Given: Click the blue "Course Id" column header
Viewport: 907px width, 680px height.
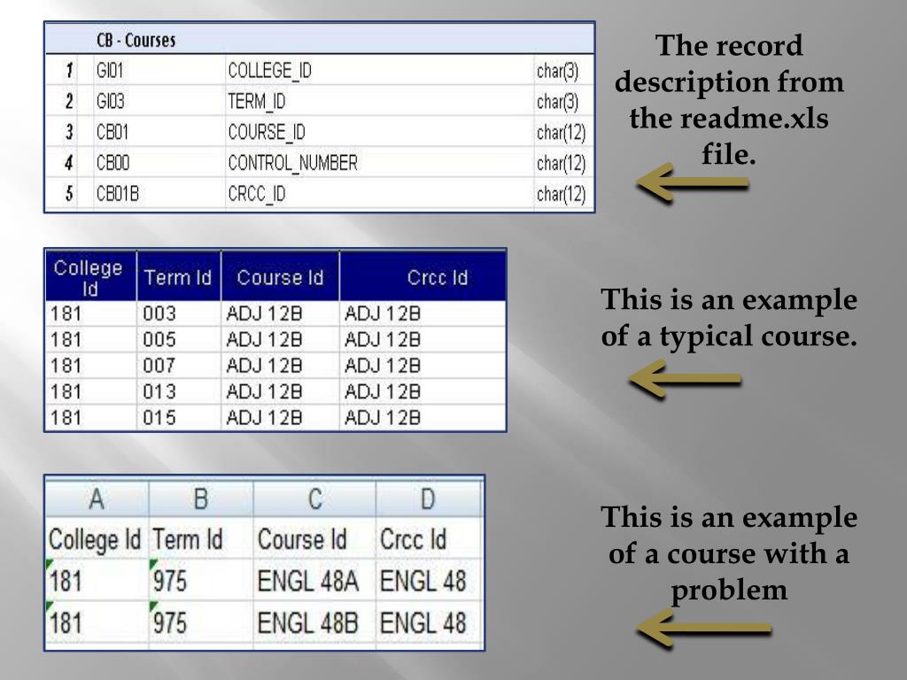Looking at the screenshot, I should 280,276.
